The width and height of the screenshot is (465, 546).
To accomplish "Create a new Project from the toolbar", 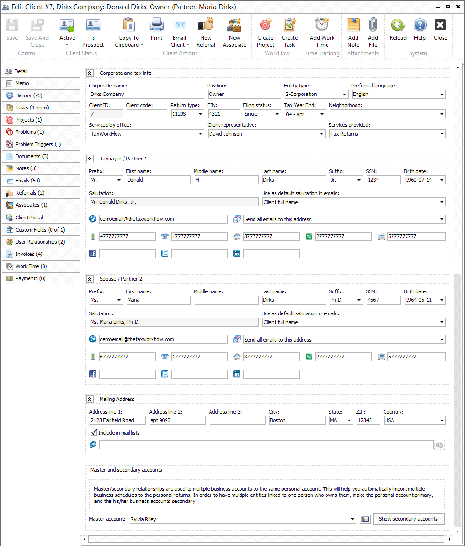I will pyautogui.click(x=265, y=31).
